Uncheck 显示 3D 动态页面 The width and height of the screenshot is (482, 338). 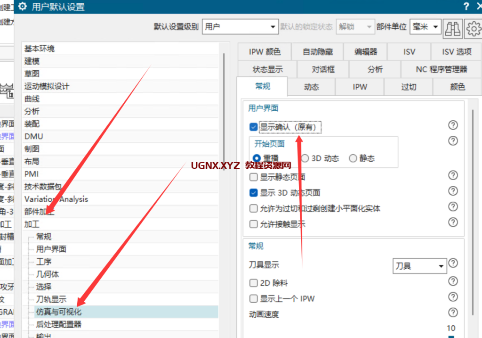point(253,191)
